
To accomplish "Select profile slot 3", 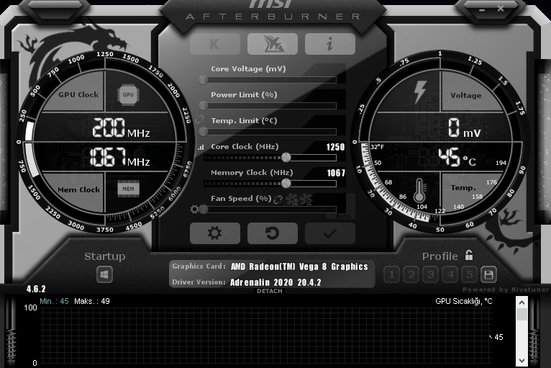I will click(430, 274).
